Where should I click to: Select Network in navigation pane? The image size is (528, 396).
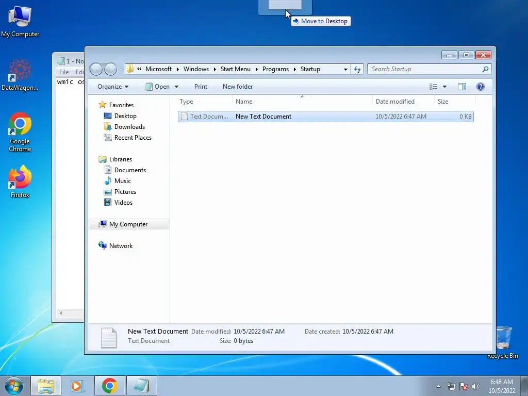[115, 246]
